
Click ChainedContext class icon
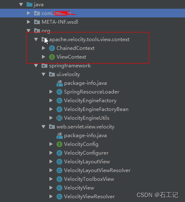click(52, 48)
